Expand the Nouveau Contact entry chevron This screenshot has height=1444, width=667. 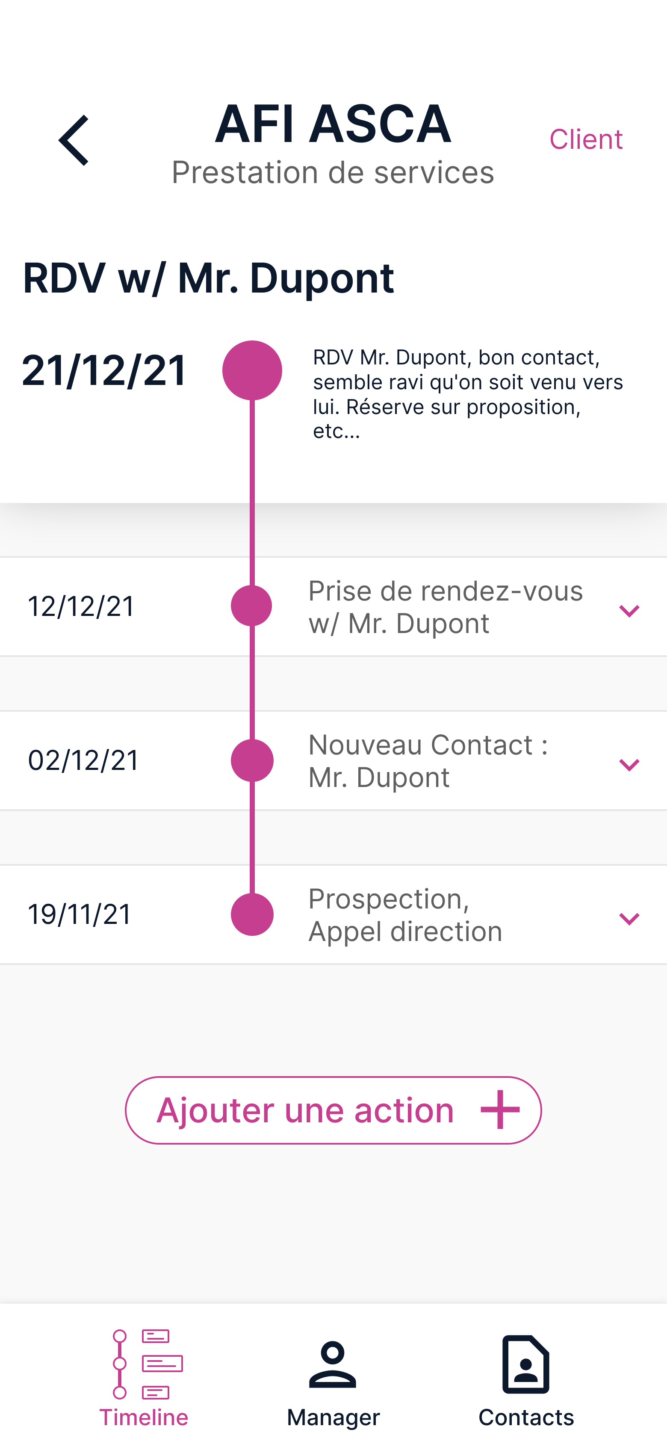pos(629,765)
